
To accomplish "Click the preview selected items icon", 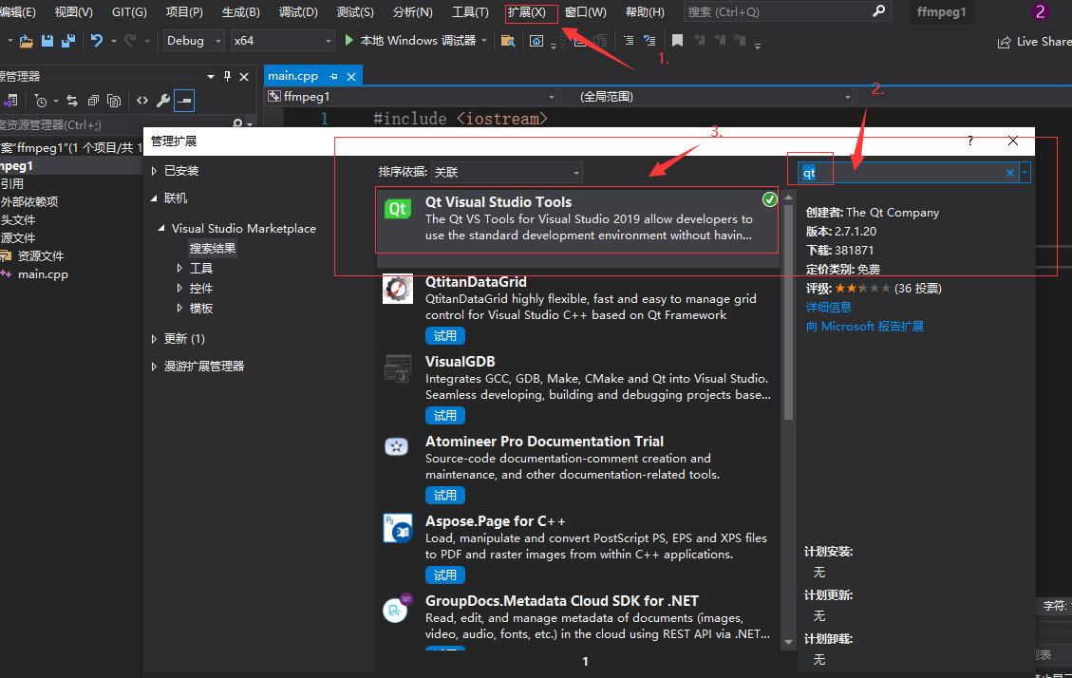I will (x=184, y=101).
